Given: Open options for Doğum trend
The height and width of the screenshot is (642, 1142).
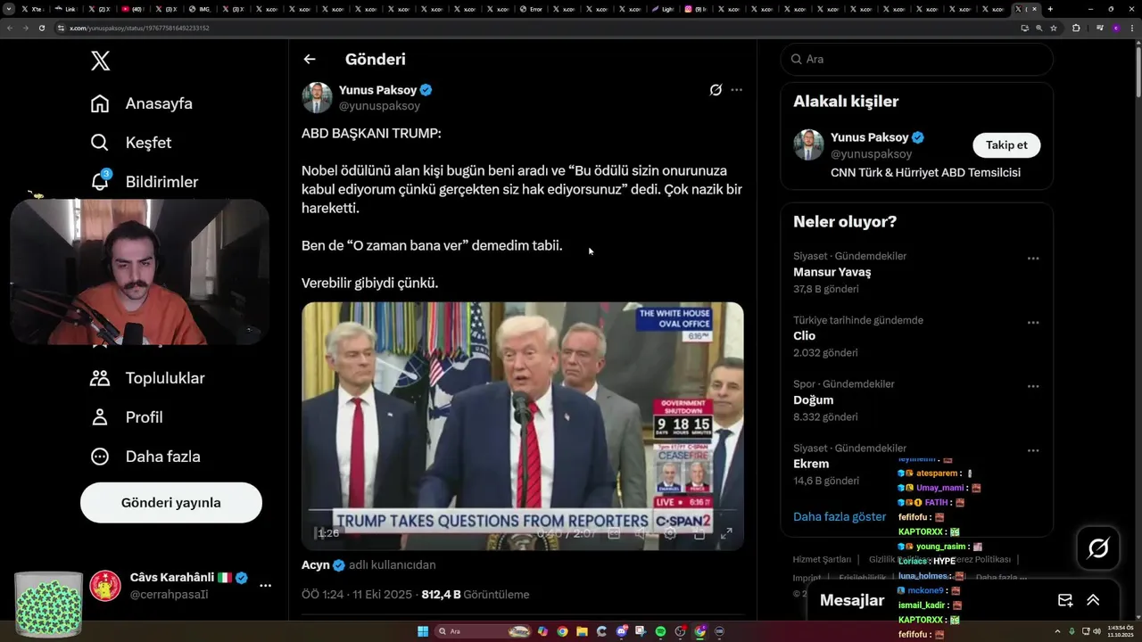Looking at the screenshot, I should click(1033, 387).
